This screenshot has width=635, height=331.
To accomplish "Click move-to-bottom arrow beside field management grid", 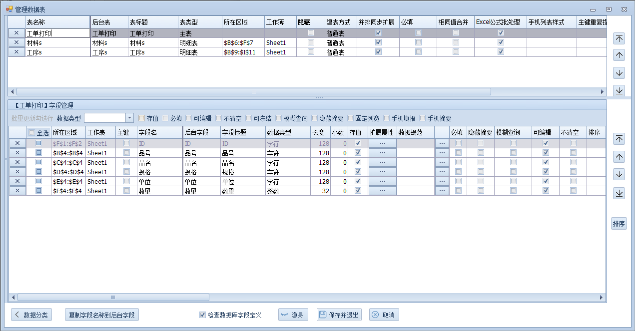I will coord(619,193).
